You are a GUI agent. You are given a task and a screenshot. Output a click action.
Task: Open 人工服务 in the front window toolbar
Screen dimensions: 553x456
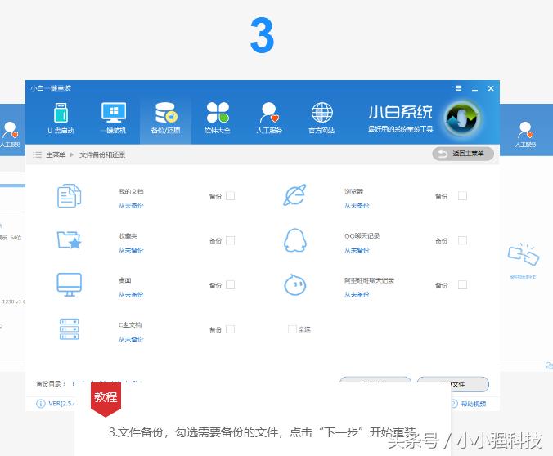(x=269, y=118)
